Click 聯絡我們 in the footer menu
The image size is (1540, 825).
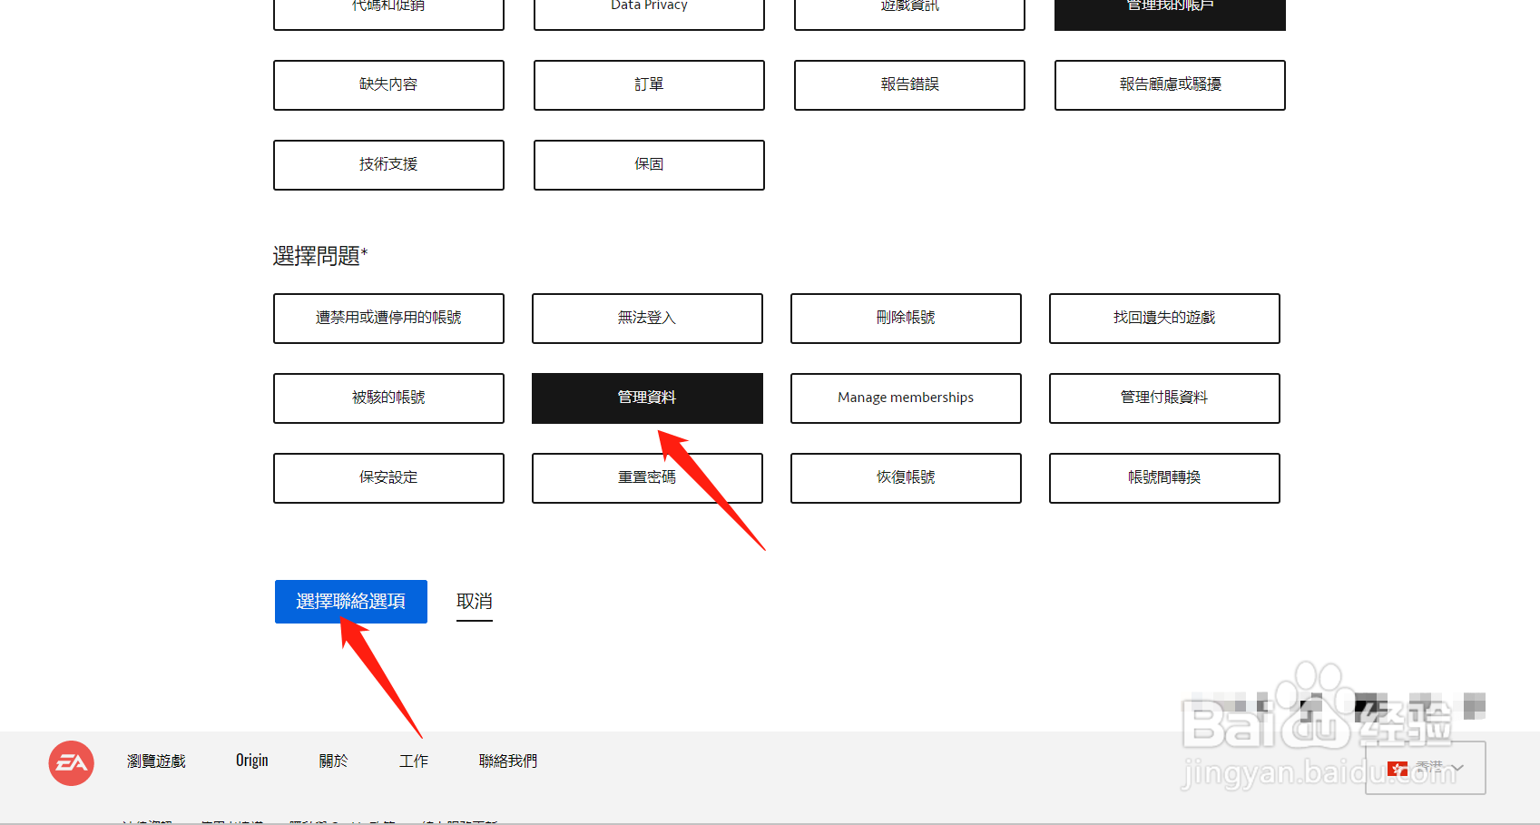(506, 761)
